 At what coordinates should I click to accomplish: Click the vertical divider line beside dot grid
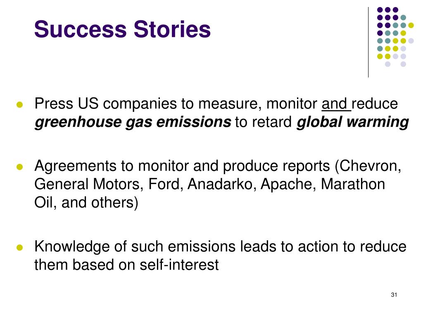click(368, 43)
